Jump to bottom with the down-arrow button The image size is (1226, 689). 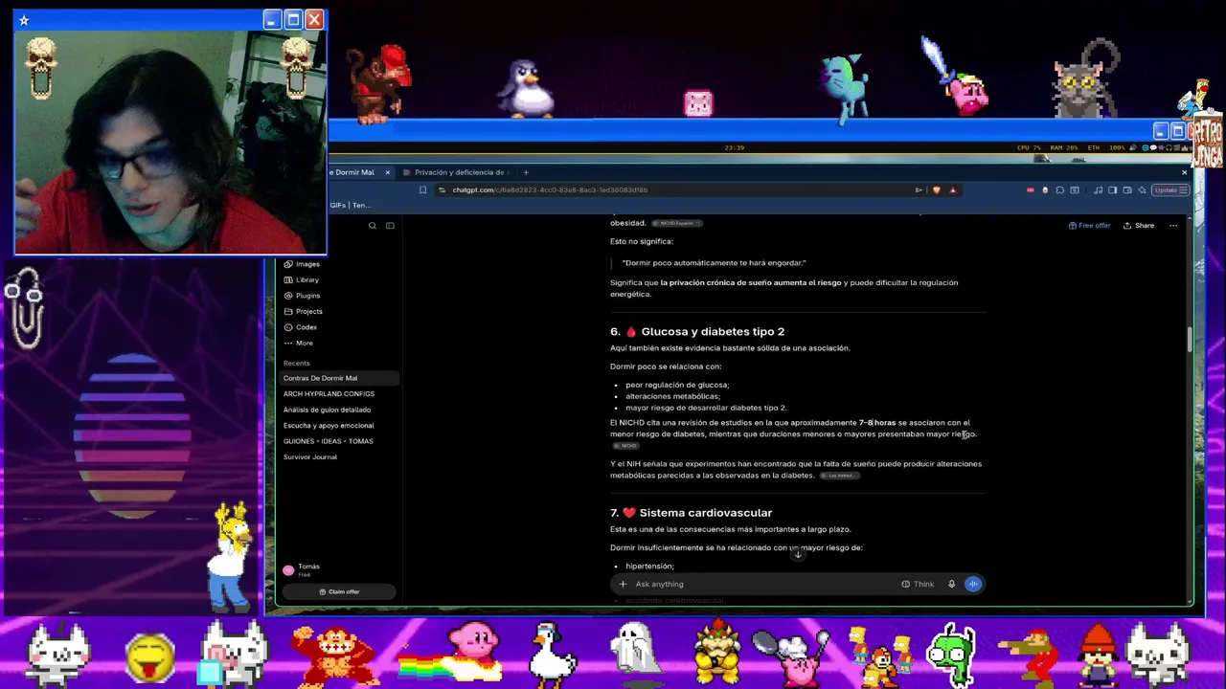click(798, 555)
